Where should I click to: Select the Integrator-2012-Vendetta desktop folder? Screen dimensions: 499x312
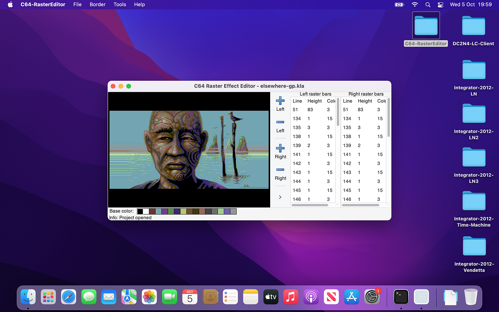click(x=474, y=254)
